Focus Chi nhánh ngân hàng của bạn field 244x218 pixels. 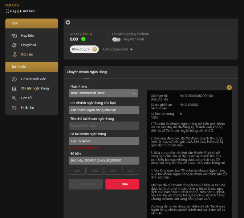point(104,110)
